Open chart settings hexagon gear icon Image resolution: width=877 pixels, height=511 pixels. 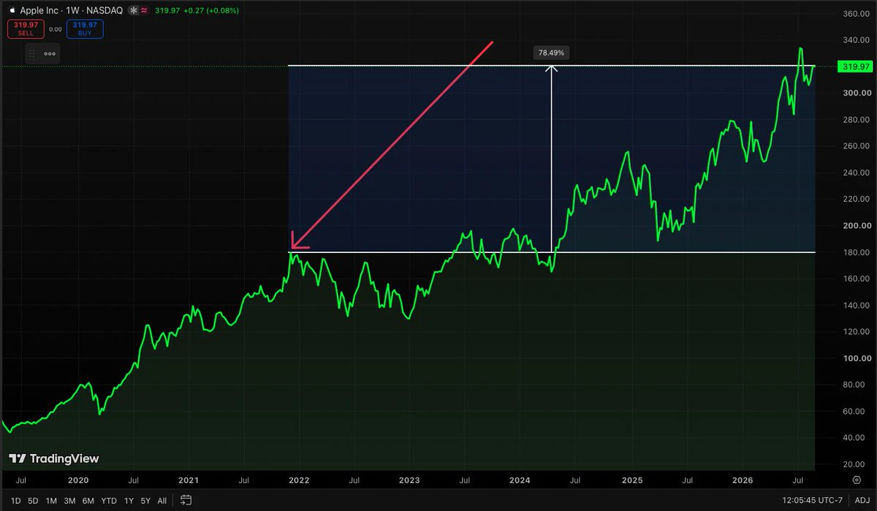click(x=857, y=480)
